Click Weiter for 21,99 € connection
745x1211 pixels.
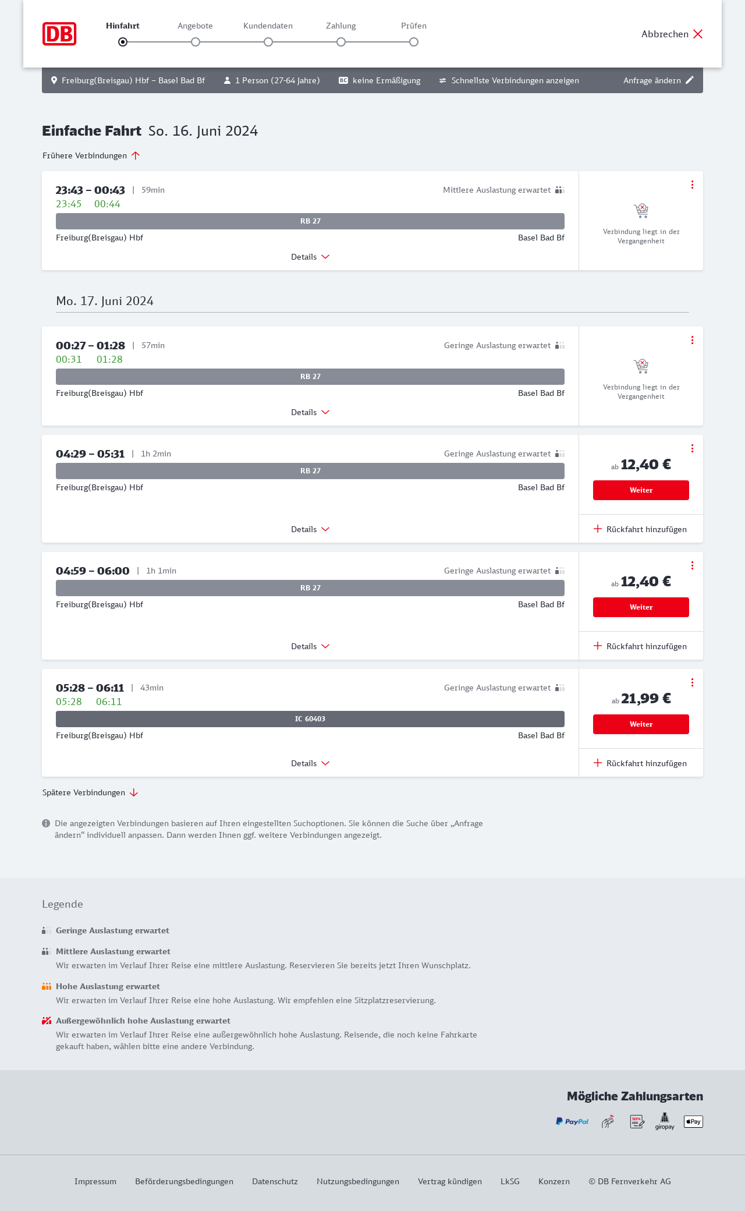tap(641, 724)
